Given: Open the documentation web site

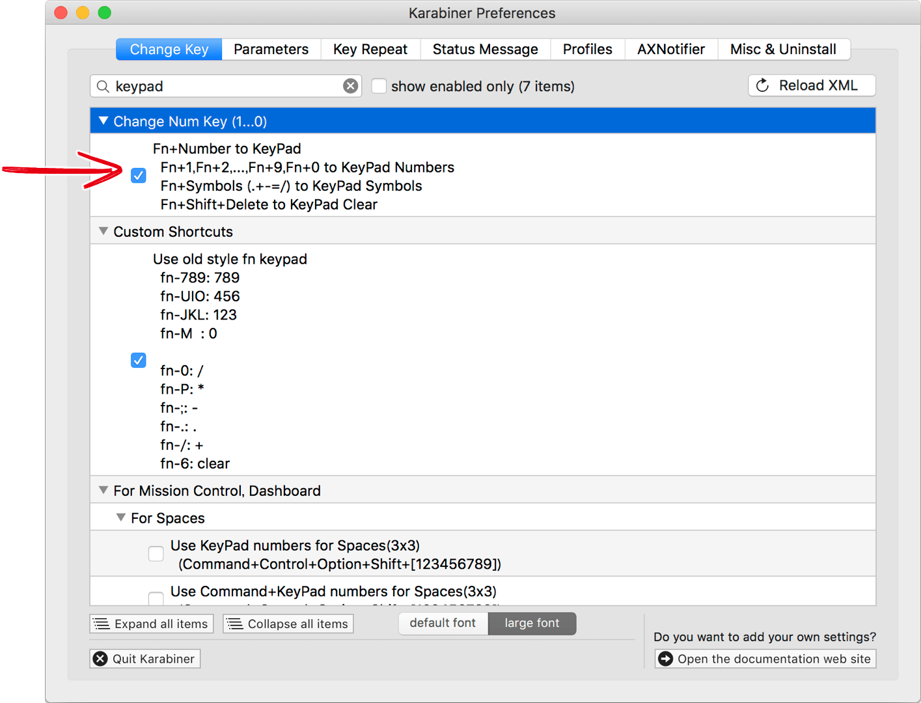Looking at the screenshot, I should [765, 659].
